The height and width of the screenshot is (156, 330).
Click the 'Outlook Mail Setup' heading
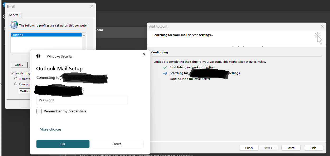[x=59, y=69]
